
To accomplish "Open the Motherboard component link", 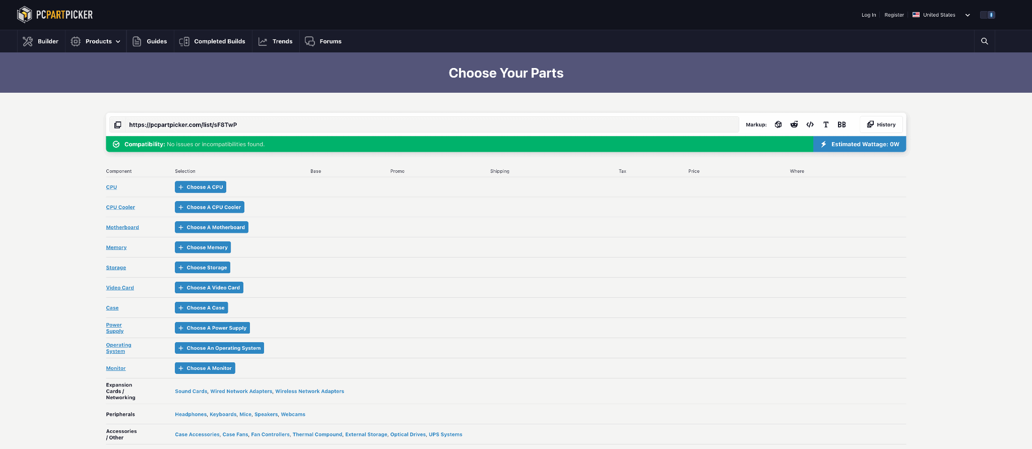I will [x=122, y=227].
